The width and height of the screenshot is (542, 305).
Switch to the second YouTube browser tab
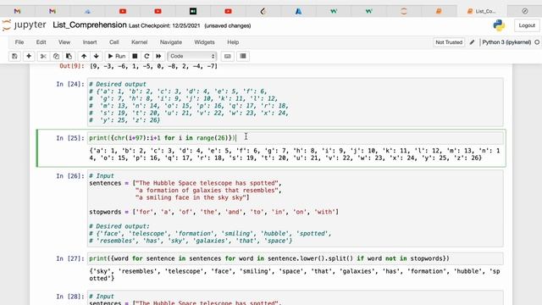pos(158,11)
